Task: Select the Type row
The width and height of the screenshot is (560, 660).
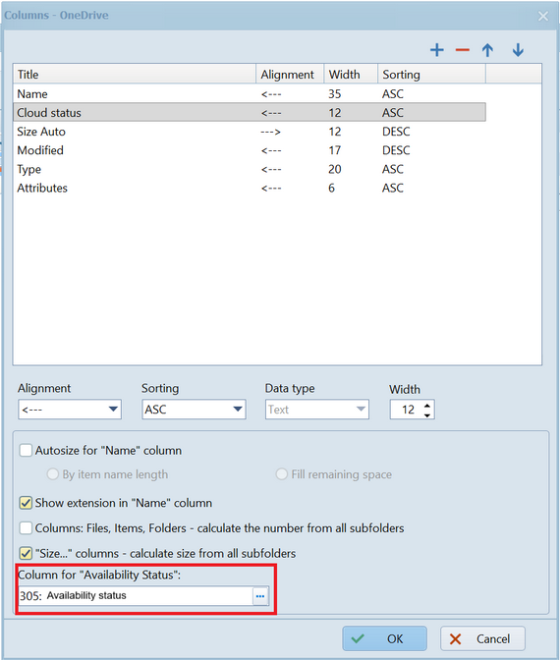Action: coord(250,169)
